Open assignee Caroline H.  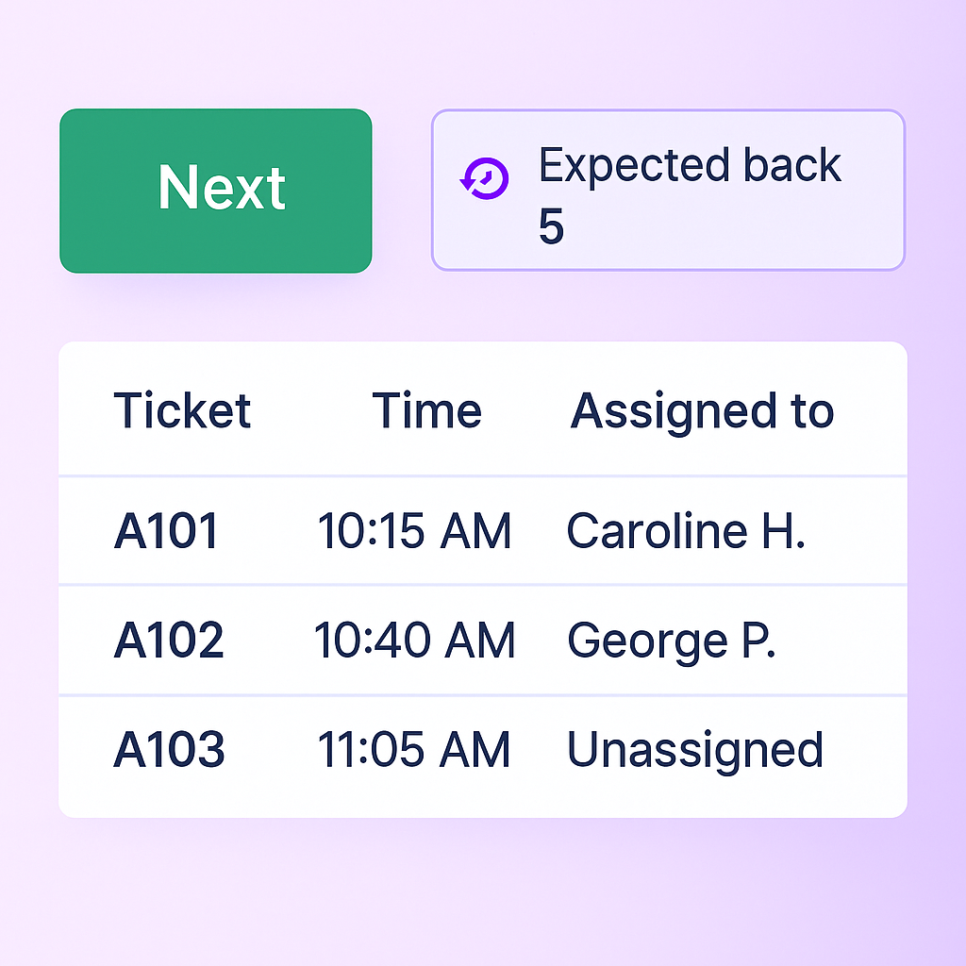click(x=685, y=531)
